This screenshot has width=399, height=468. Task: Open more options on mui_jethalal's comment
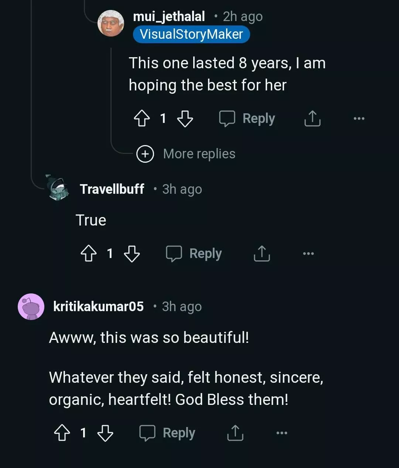[359, 118]
